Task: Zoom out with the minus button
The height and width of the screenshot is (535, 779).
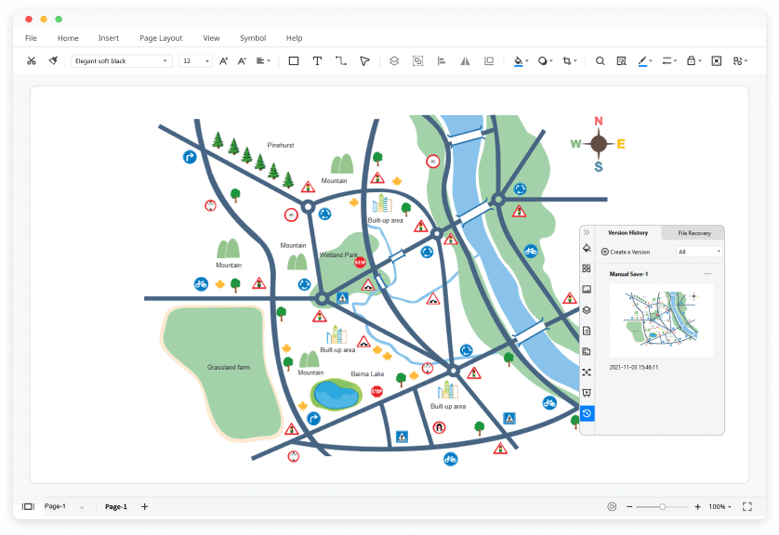Action: [x=629, y=507]
